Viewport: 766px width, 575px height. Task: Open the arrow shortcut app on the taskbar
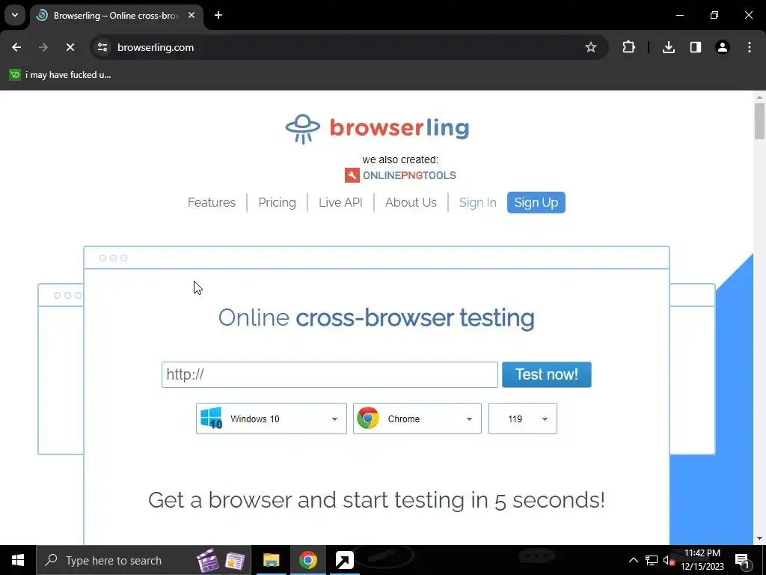tap(344, 560)
